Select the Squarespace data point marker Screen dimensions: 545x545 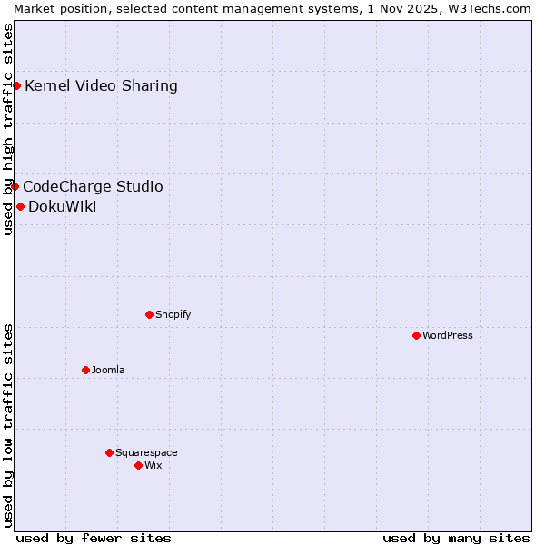tap(109, 452)
